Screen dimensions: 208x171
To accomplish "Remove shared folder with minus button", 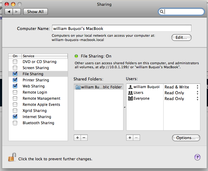I will pyautogui.click(x=84, y=138).
